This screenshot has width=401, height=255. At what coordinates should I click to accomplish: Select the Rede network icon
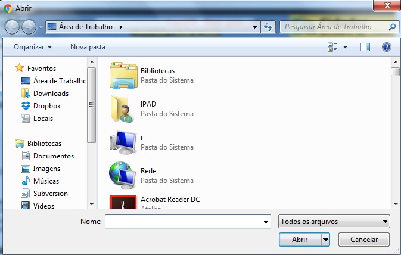point(123,176)
